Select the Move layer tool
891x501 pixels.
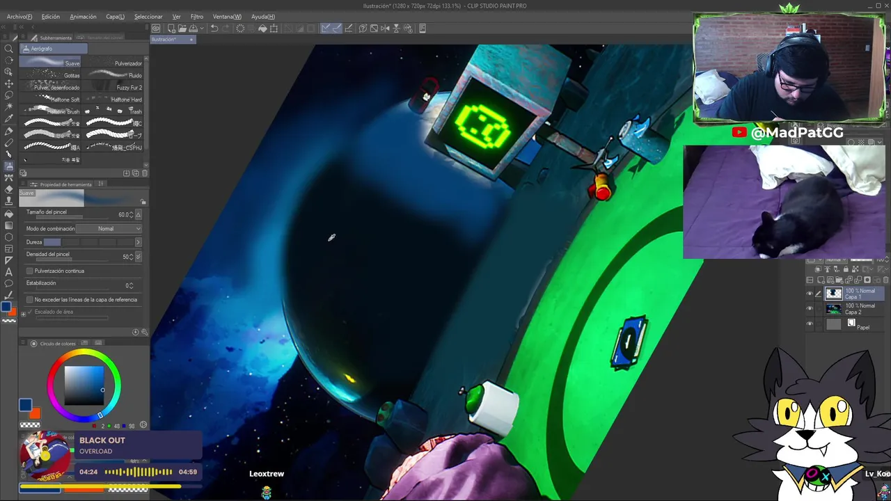[x=9, y=83]
